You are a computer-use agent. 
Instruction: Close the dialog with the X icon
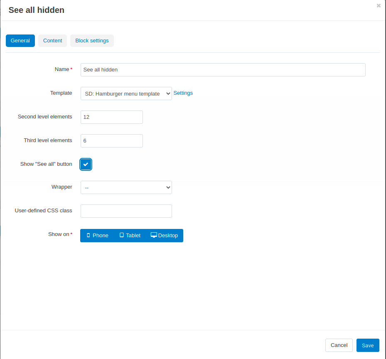pos(379,5)
